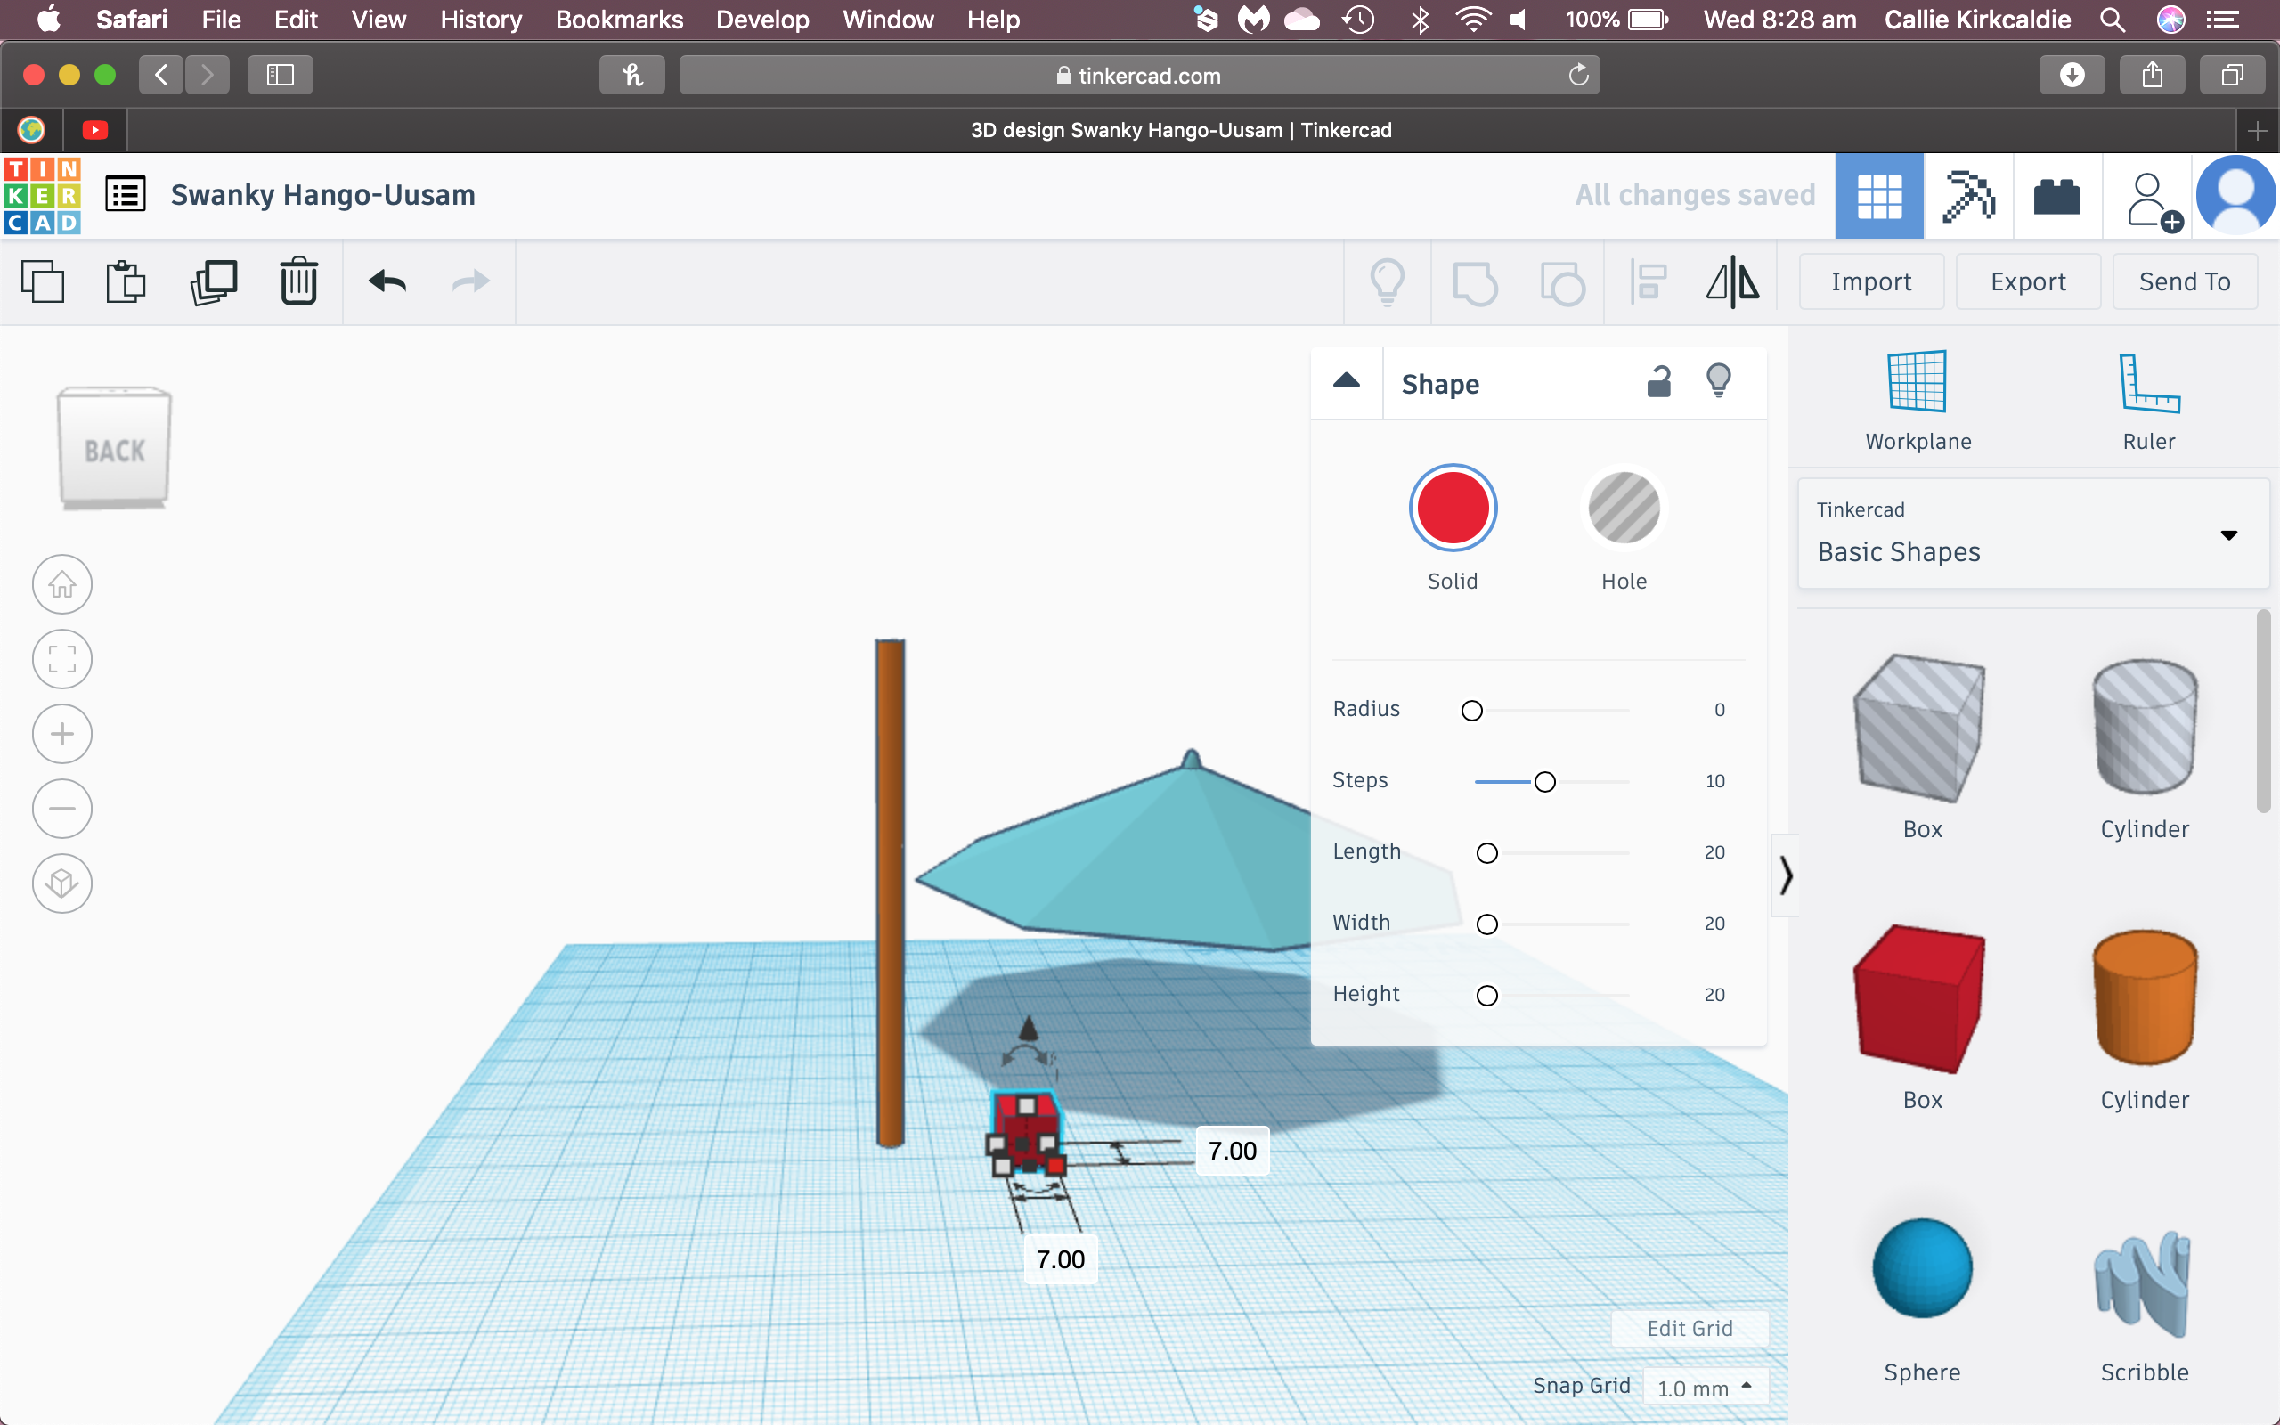Open the Snap Grid dropdown
This screenshot has width=2280, height=1425.
pyautogui.click(x=1706, y=1388)
